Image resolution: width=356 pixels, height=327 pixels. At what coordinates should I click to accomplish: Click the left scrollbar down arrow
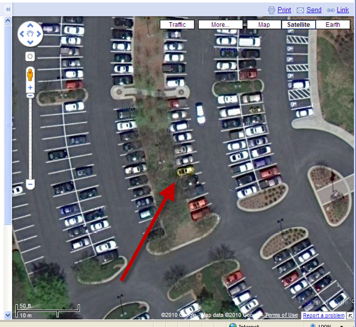[x=8, y=315]
